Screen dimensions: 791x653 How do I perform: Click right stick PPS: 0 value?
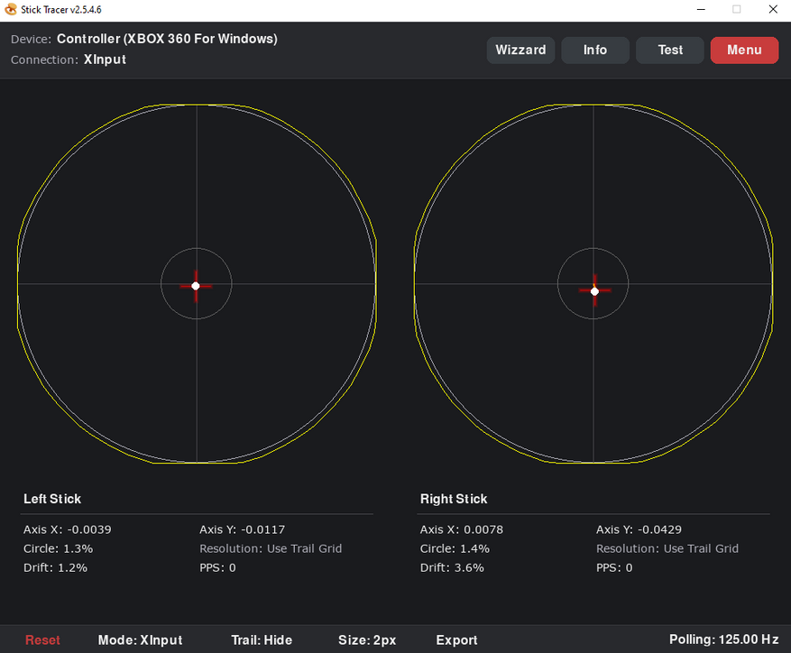(614, 567)
